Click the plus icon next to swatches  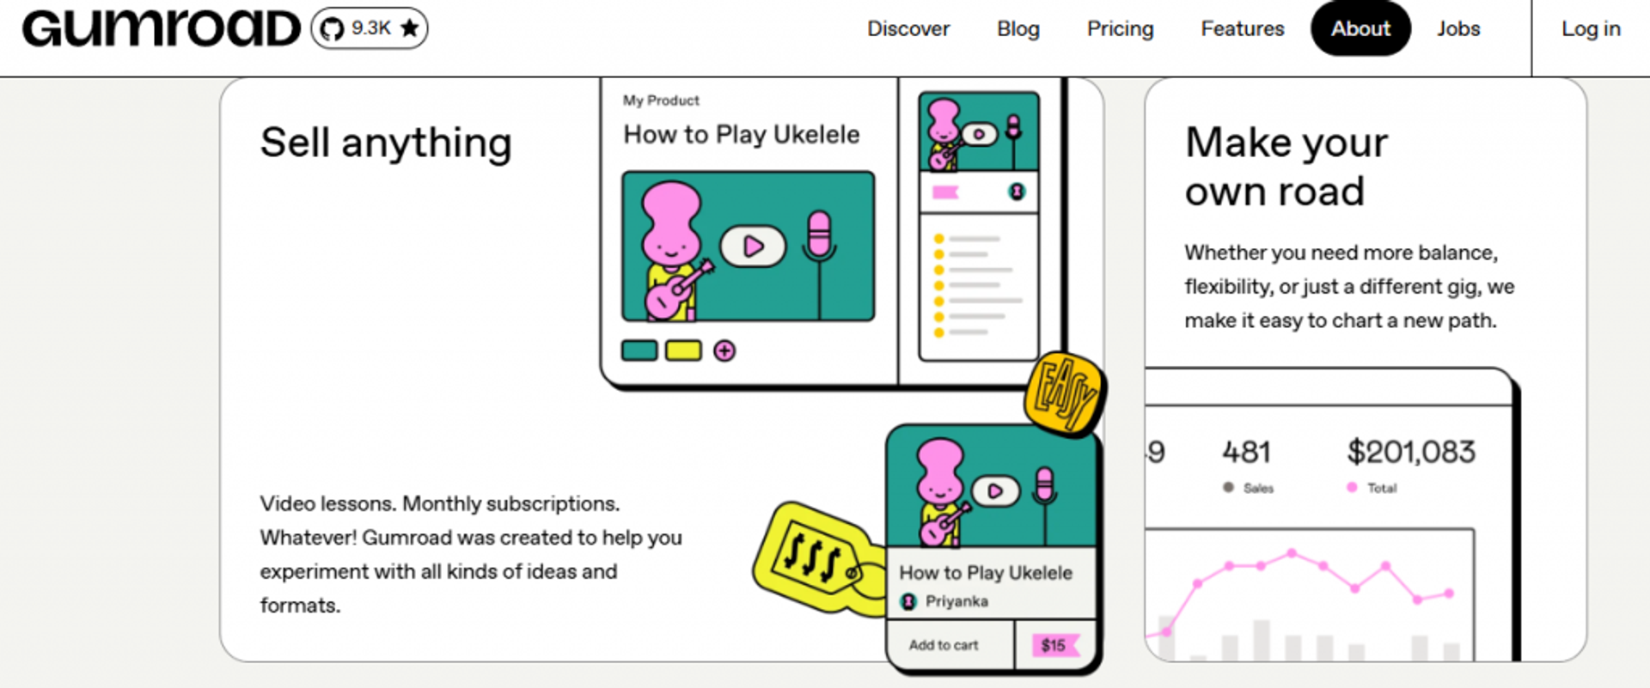coord(724,350)
